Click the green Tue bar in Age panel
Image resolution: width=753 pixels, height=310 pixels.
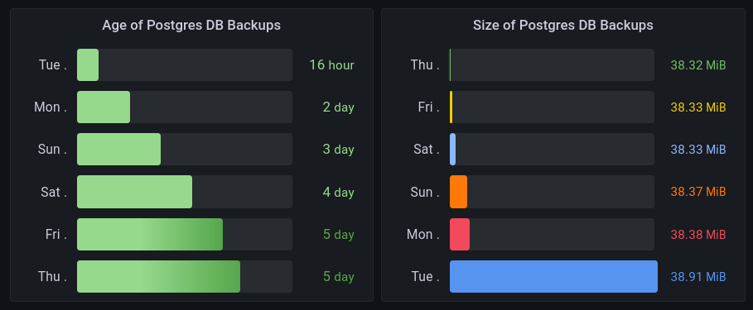coord(88,64)
